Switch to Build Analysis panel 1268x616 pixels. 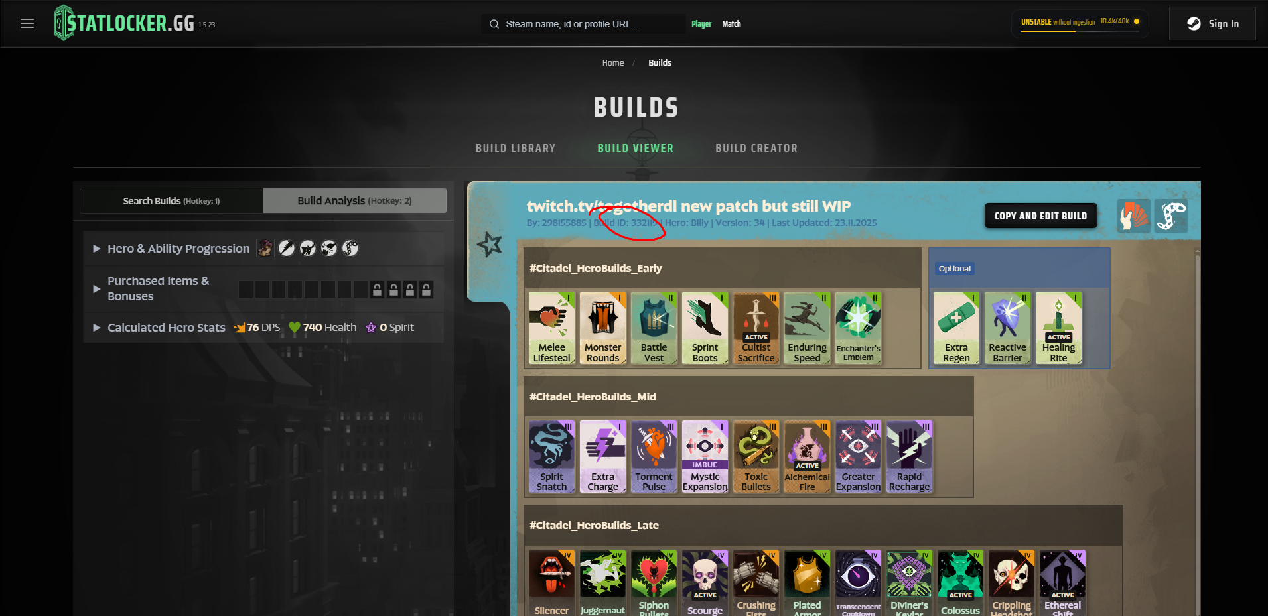[x=354, y=201]
